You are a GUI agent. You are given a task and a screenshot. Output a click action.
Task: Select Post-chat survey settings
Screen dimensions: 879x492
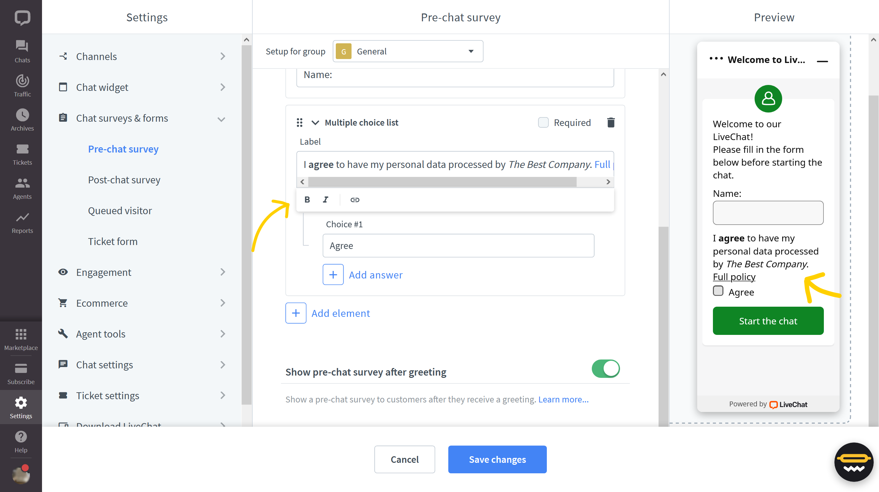point(124,179)
